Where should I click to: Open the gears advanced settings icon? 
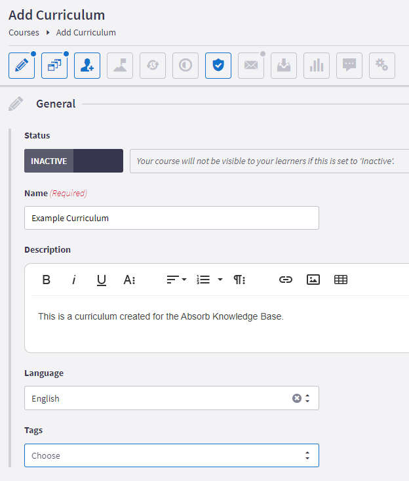click(382, 66)
